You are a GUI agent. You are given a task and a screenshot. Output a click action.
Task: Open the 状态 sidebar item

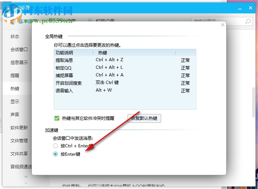[15, 37]
